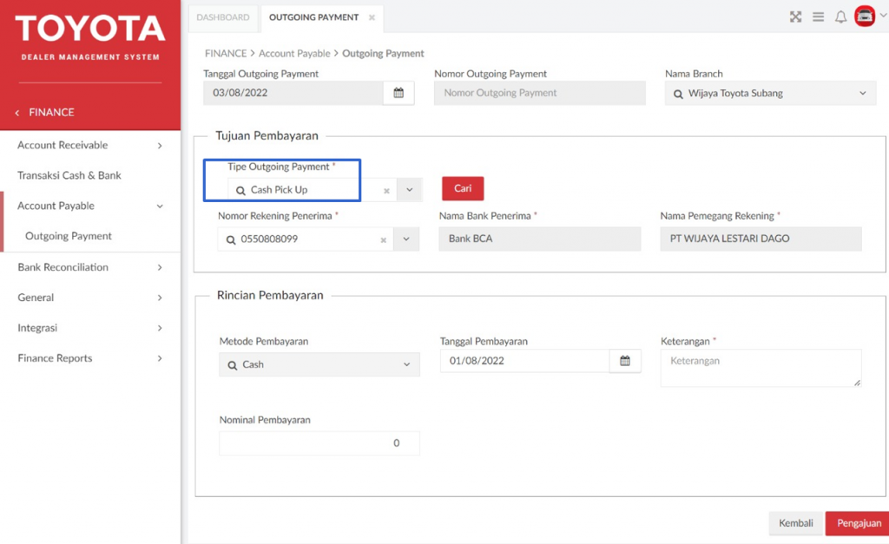889x544 pixels.
Task: Open Nomor Rekening Penerima dropdown arrow
Action: 406,239
